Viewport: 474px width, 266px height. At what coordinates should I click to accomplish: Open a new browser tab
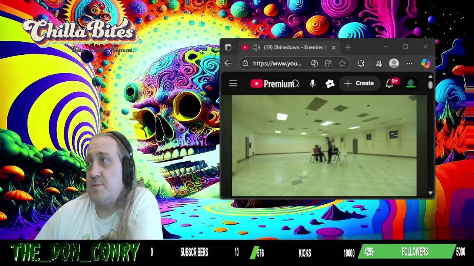(348, 47)
